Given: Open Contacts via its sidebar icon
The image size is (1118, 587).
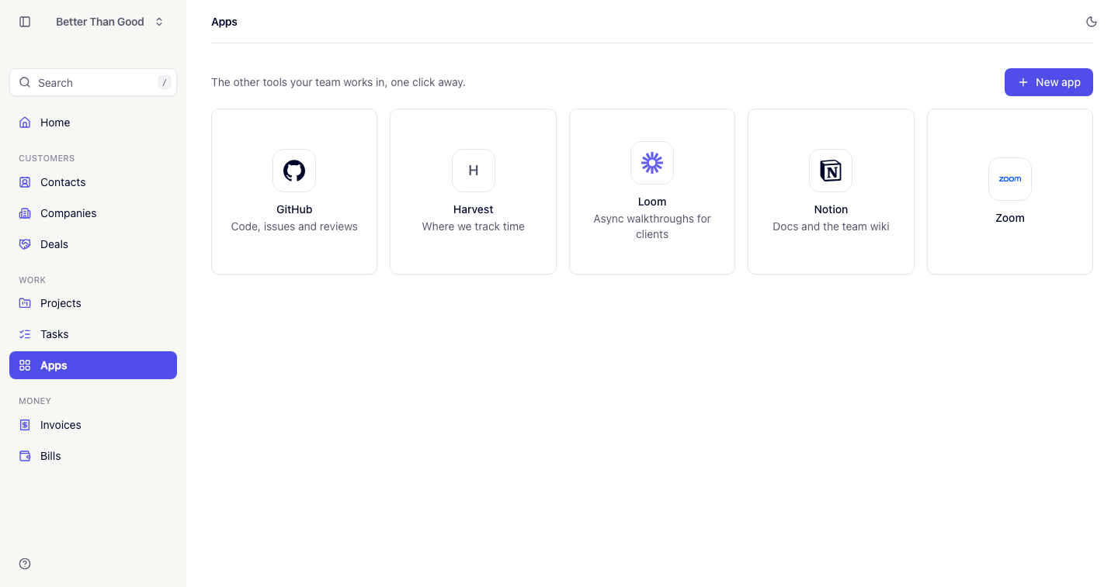Looking at the screenshot, I should (x=25, y=182).
